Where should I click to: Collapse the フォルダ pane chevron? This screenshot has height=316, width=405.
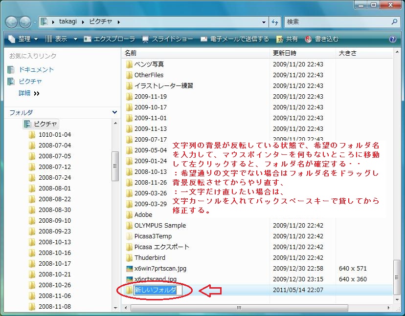tap(114, 112)
